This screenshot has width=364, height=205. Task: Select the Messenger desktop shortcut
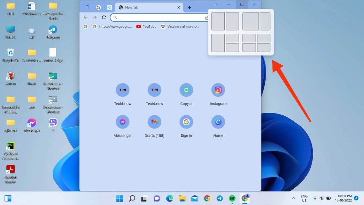click(x=32, y=125)
